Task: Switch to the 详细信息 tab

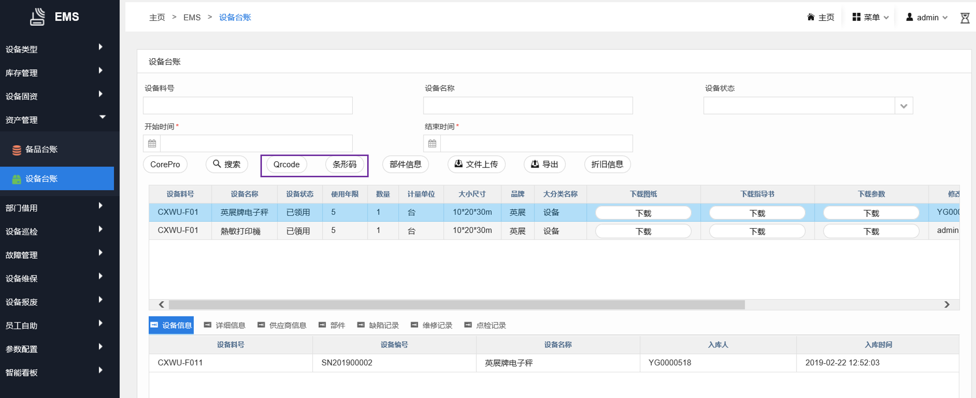Action: [225, 325]
